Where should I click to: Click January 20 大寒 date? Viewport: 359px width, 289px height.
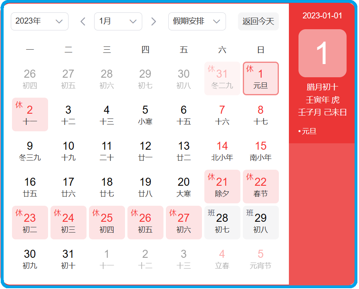pyautogui.click(x=184, y=187)
